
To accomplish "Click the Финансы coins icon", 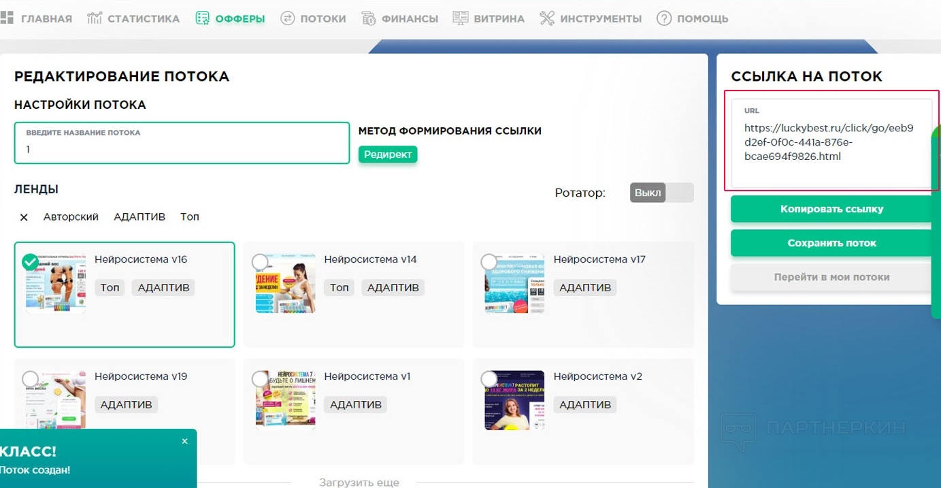I will (368, 18).
